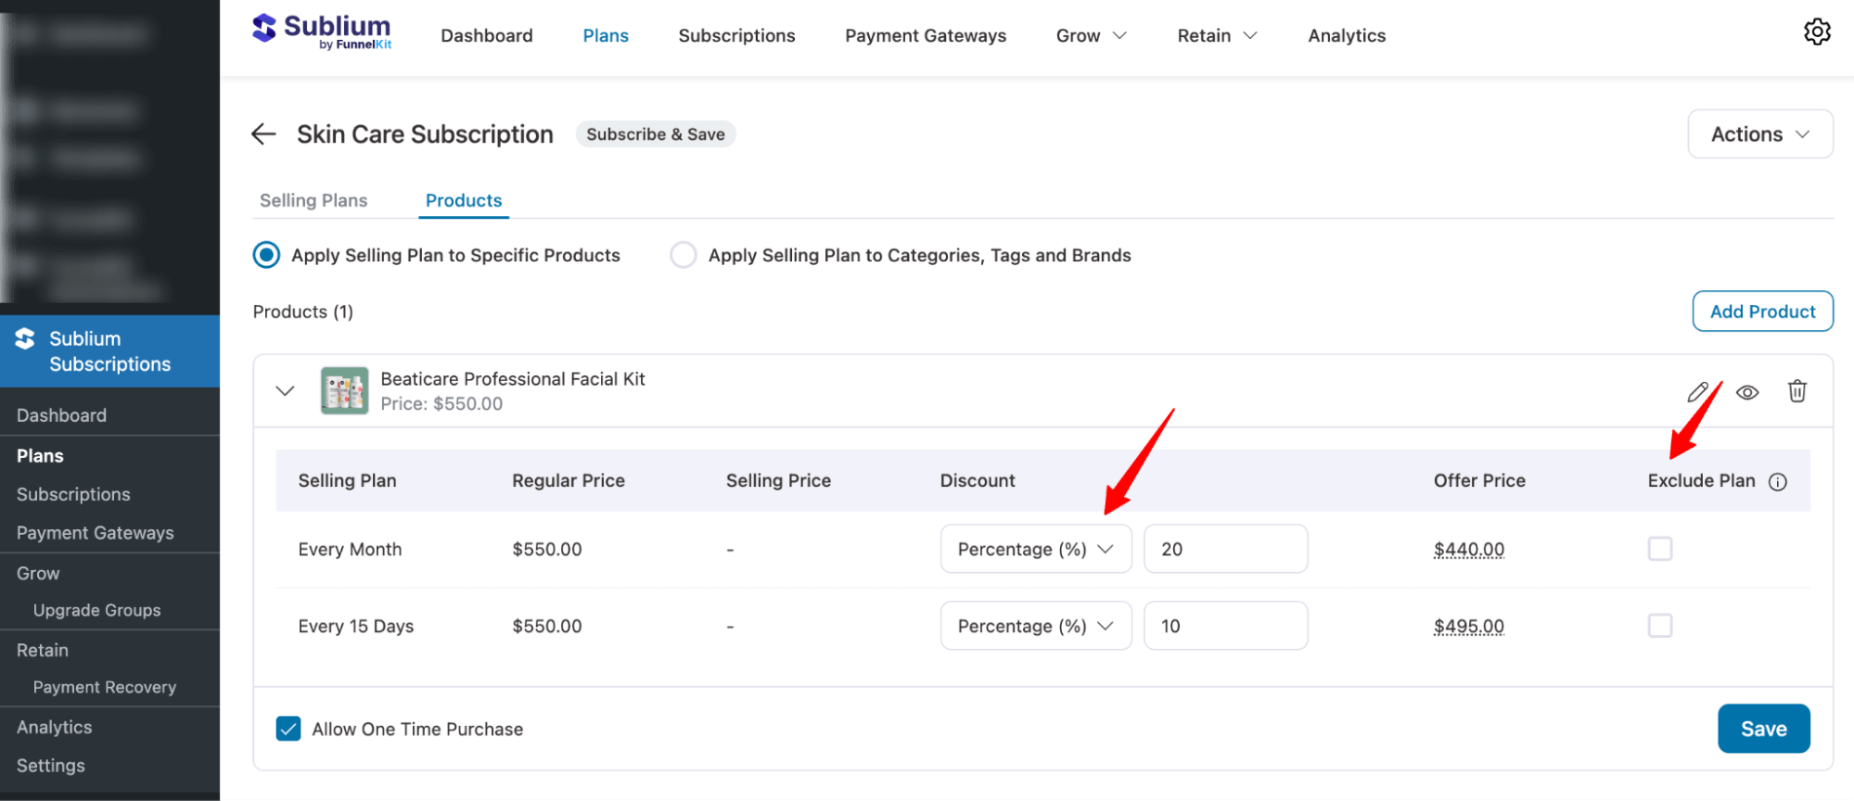Click the Products (1) heading

tap(302, 312)
